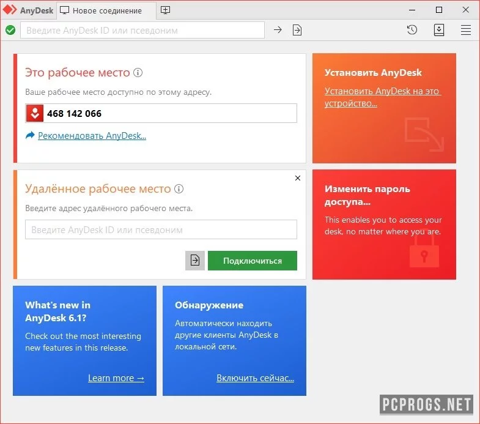The height and width of the screenshot is (424, 480).
Task: Open the main hamburger menu
Action: pyautogui.click(x=466, y=30)
